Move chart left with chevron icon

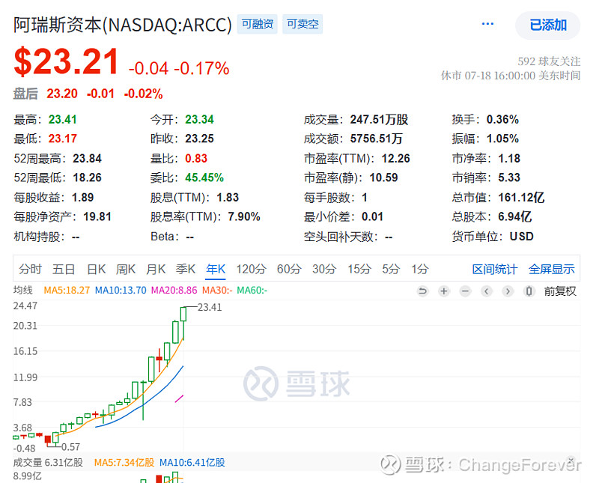486,291
